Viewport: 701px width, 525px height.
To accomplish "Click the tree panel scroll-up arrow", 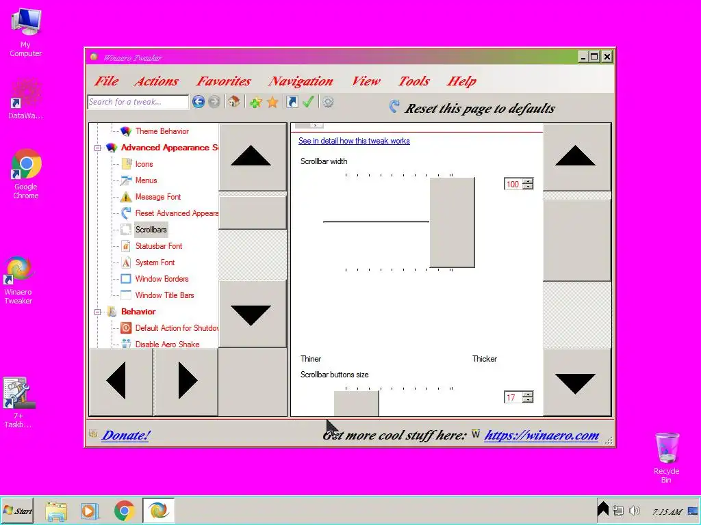I will click(253, 157).
